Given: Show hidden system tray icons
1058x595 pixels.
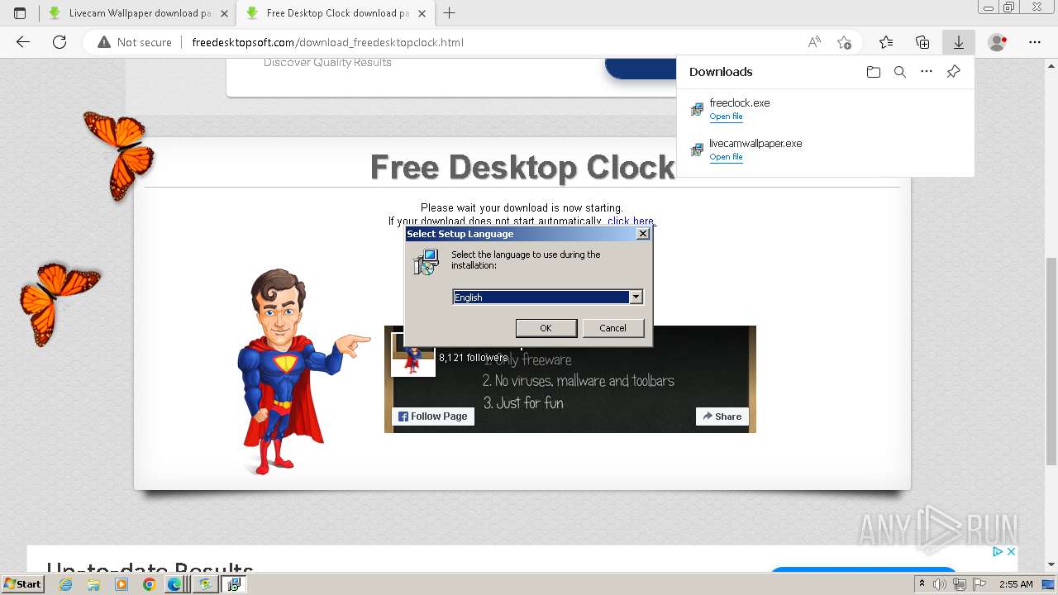Looking at the screenshot, I should (922, 584).
